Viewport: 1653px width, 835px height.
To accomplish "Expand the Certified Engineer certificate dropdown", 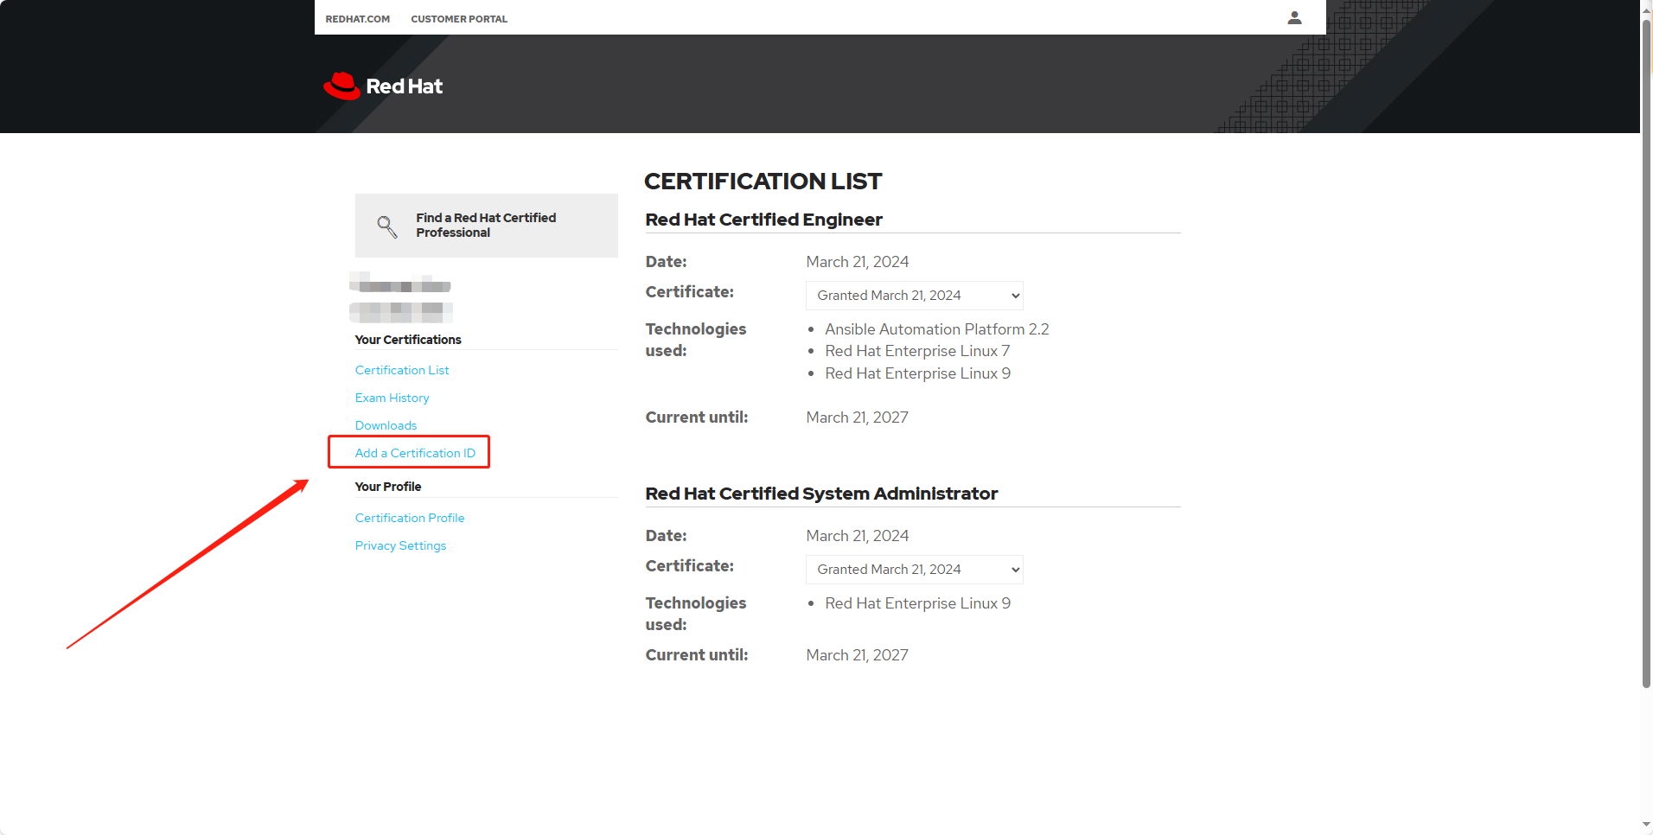I will click(915, 296).
